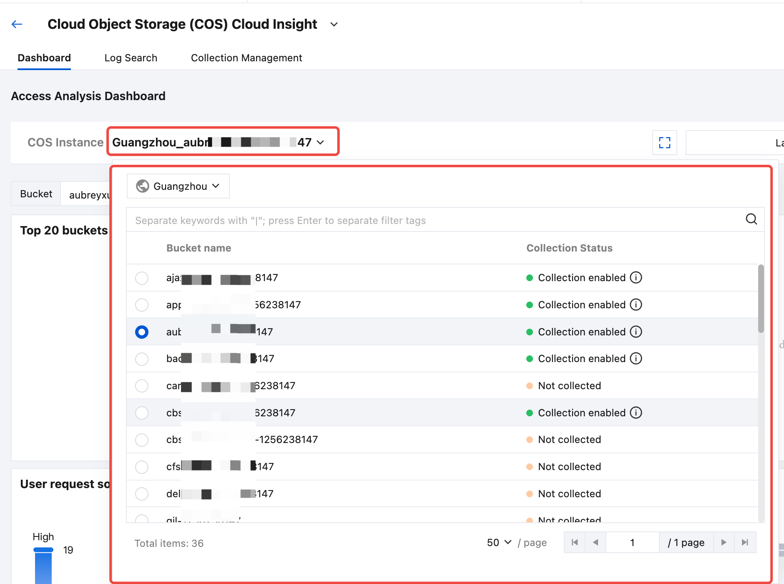Click info icon beside the selected bucket's status
784x584 pixels.
coord(636,332)
